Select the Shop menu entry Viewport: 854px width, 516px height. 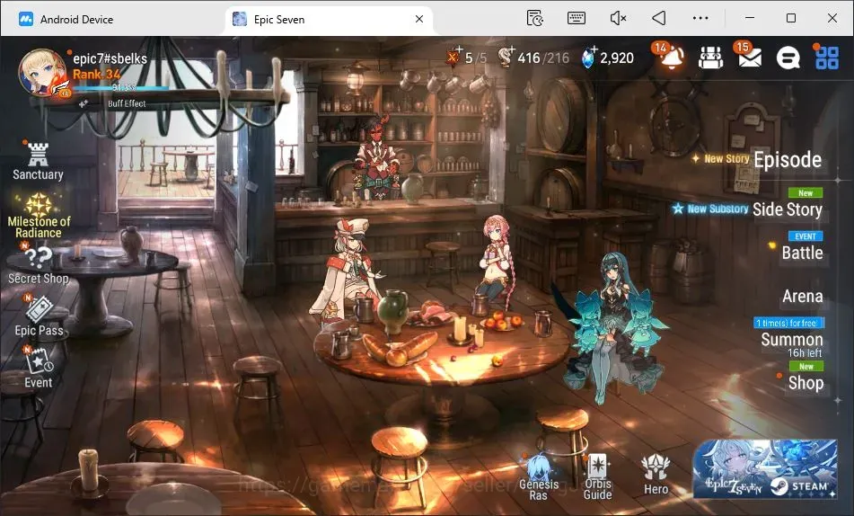coord(806,383)
